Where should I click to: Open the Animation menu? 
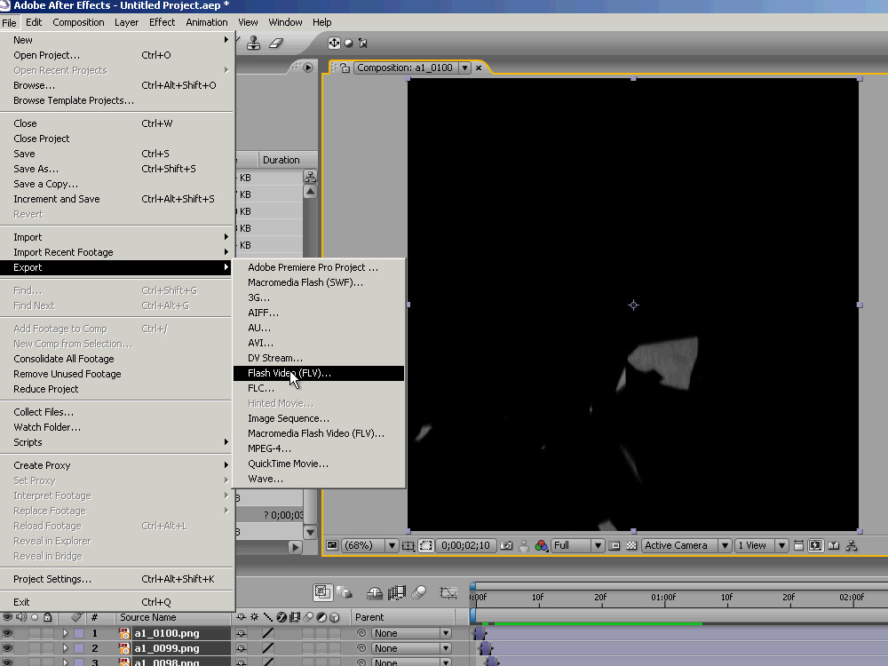207,22
